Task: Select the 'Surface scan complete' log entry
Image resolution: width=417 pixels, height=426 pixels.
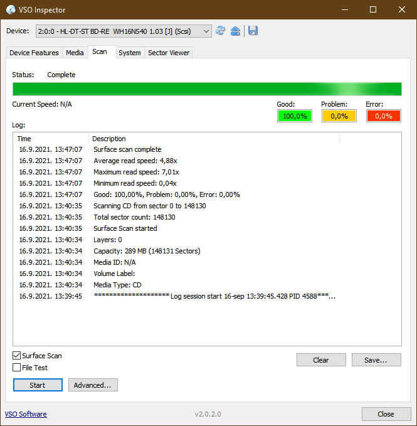Action: tap(127, 149)
